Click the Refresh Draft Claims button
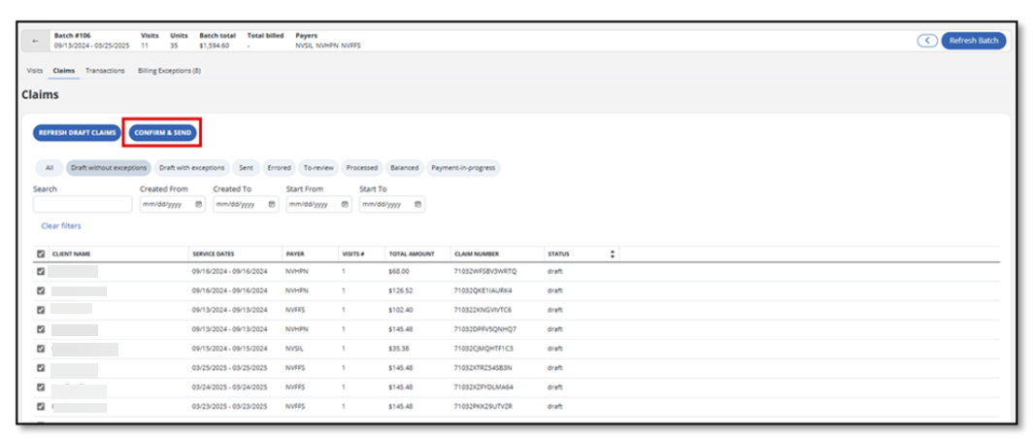The image size is (1033, 439). (x=78, y=132)
